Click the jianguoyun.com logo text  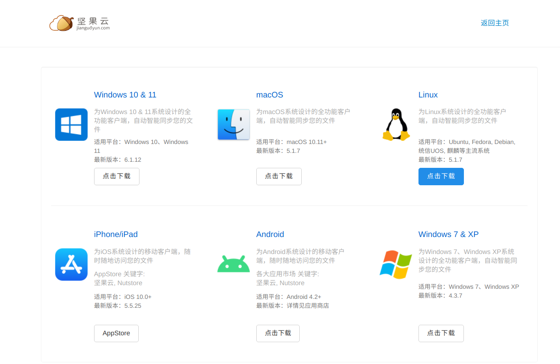[x=93, y=28]
